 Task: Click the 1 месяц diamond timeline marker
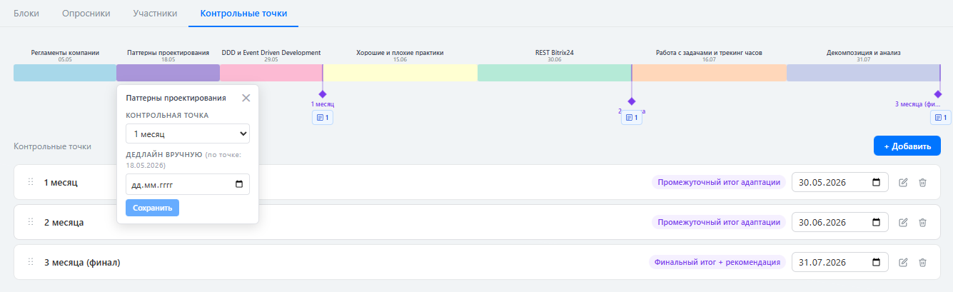[x=323, y=94]
